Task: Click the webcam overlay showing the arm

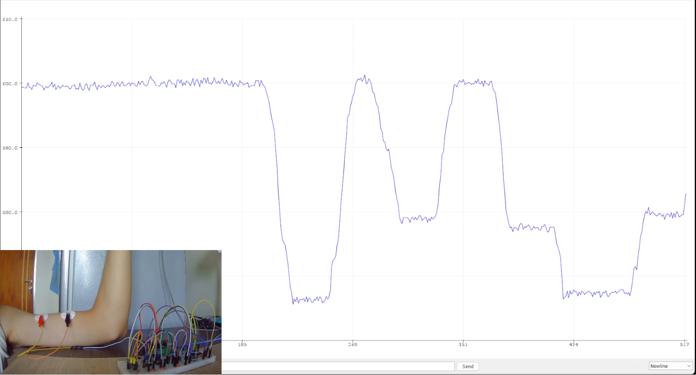Action: pyautogui.click(x=111, y=312)
